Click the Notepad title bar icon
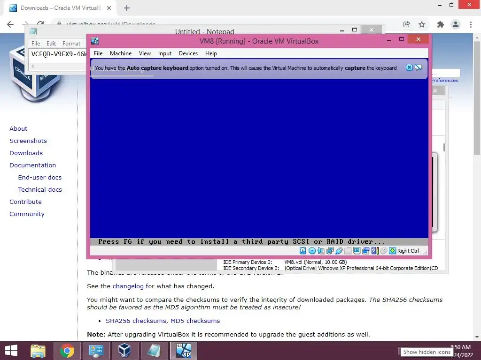This screenshot has width=481, height=360. [33, 31]
